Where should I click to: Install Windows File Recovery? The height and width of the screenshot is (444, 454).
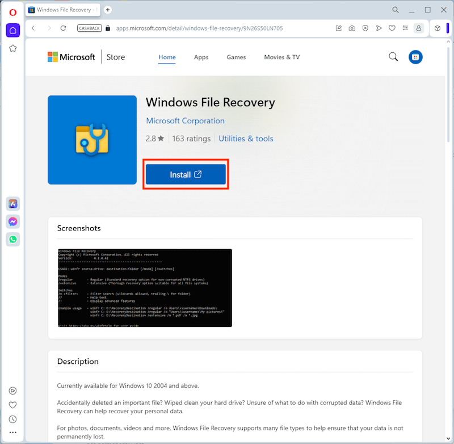[186, 174]
